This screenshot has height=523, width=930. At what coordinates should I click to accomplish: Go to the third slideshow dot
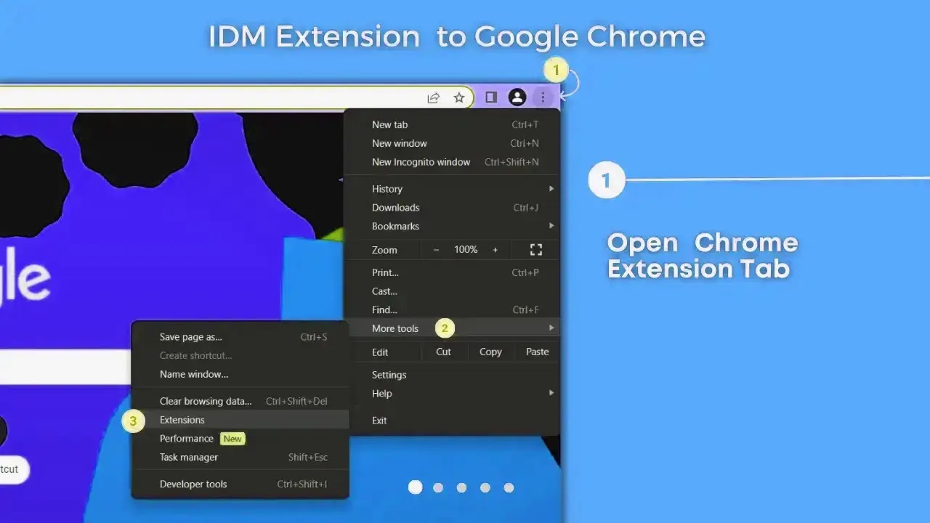point(461,488)
